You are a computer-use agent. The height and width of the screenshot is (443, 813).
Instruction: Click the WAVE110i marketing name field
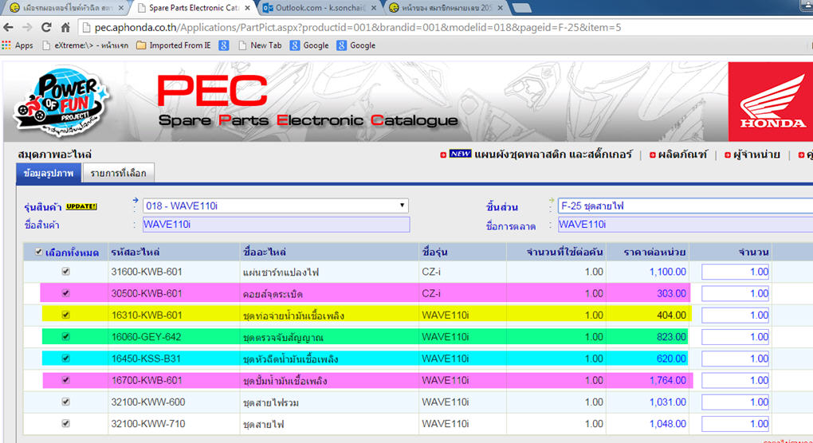click(x=685, y=225)
